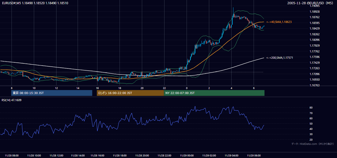Image resolution: width=337 pixels, height=158 pixels.
Task: Click RSI scale value 70
Action: tap(311, 113)
